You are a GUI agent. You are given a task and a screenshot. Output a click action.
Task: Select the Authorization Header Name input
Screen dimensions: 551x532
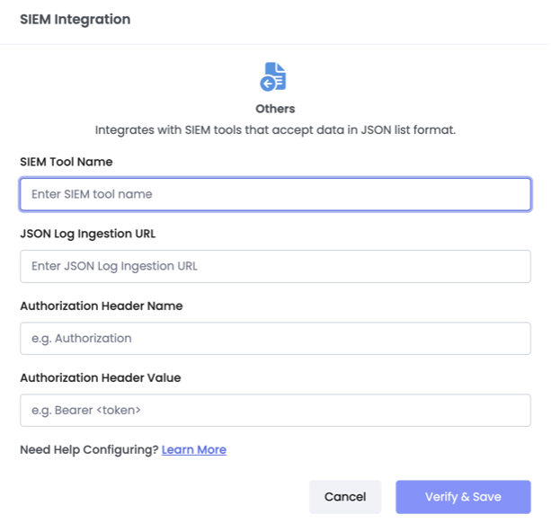click(x=275, y=338)
